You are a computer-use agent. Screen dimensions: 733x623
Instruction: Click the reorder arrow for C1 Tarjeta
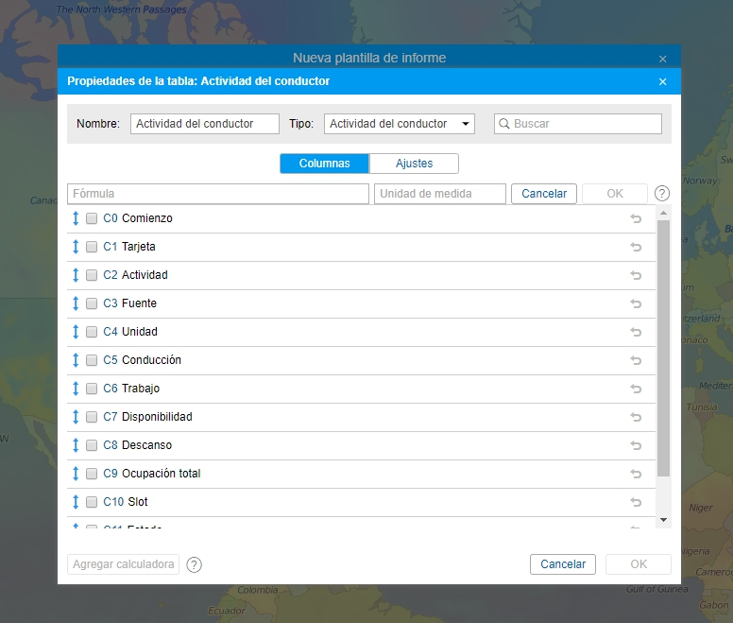(x=76, y=247)
